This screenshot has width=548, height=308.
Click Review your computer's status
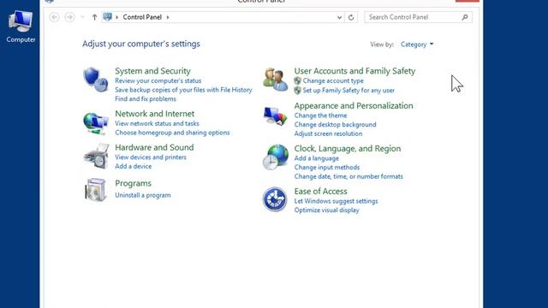[158, 80]
